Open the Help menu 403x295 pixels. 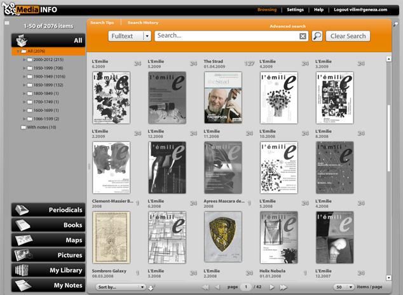[318, 10]
